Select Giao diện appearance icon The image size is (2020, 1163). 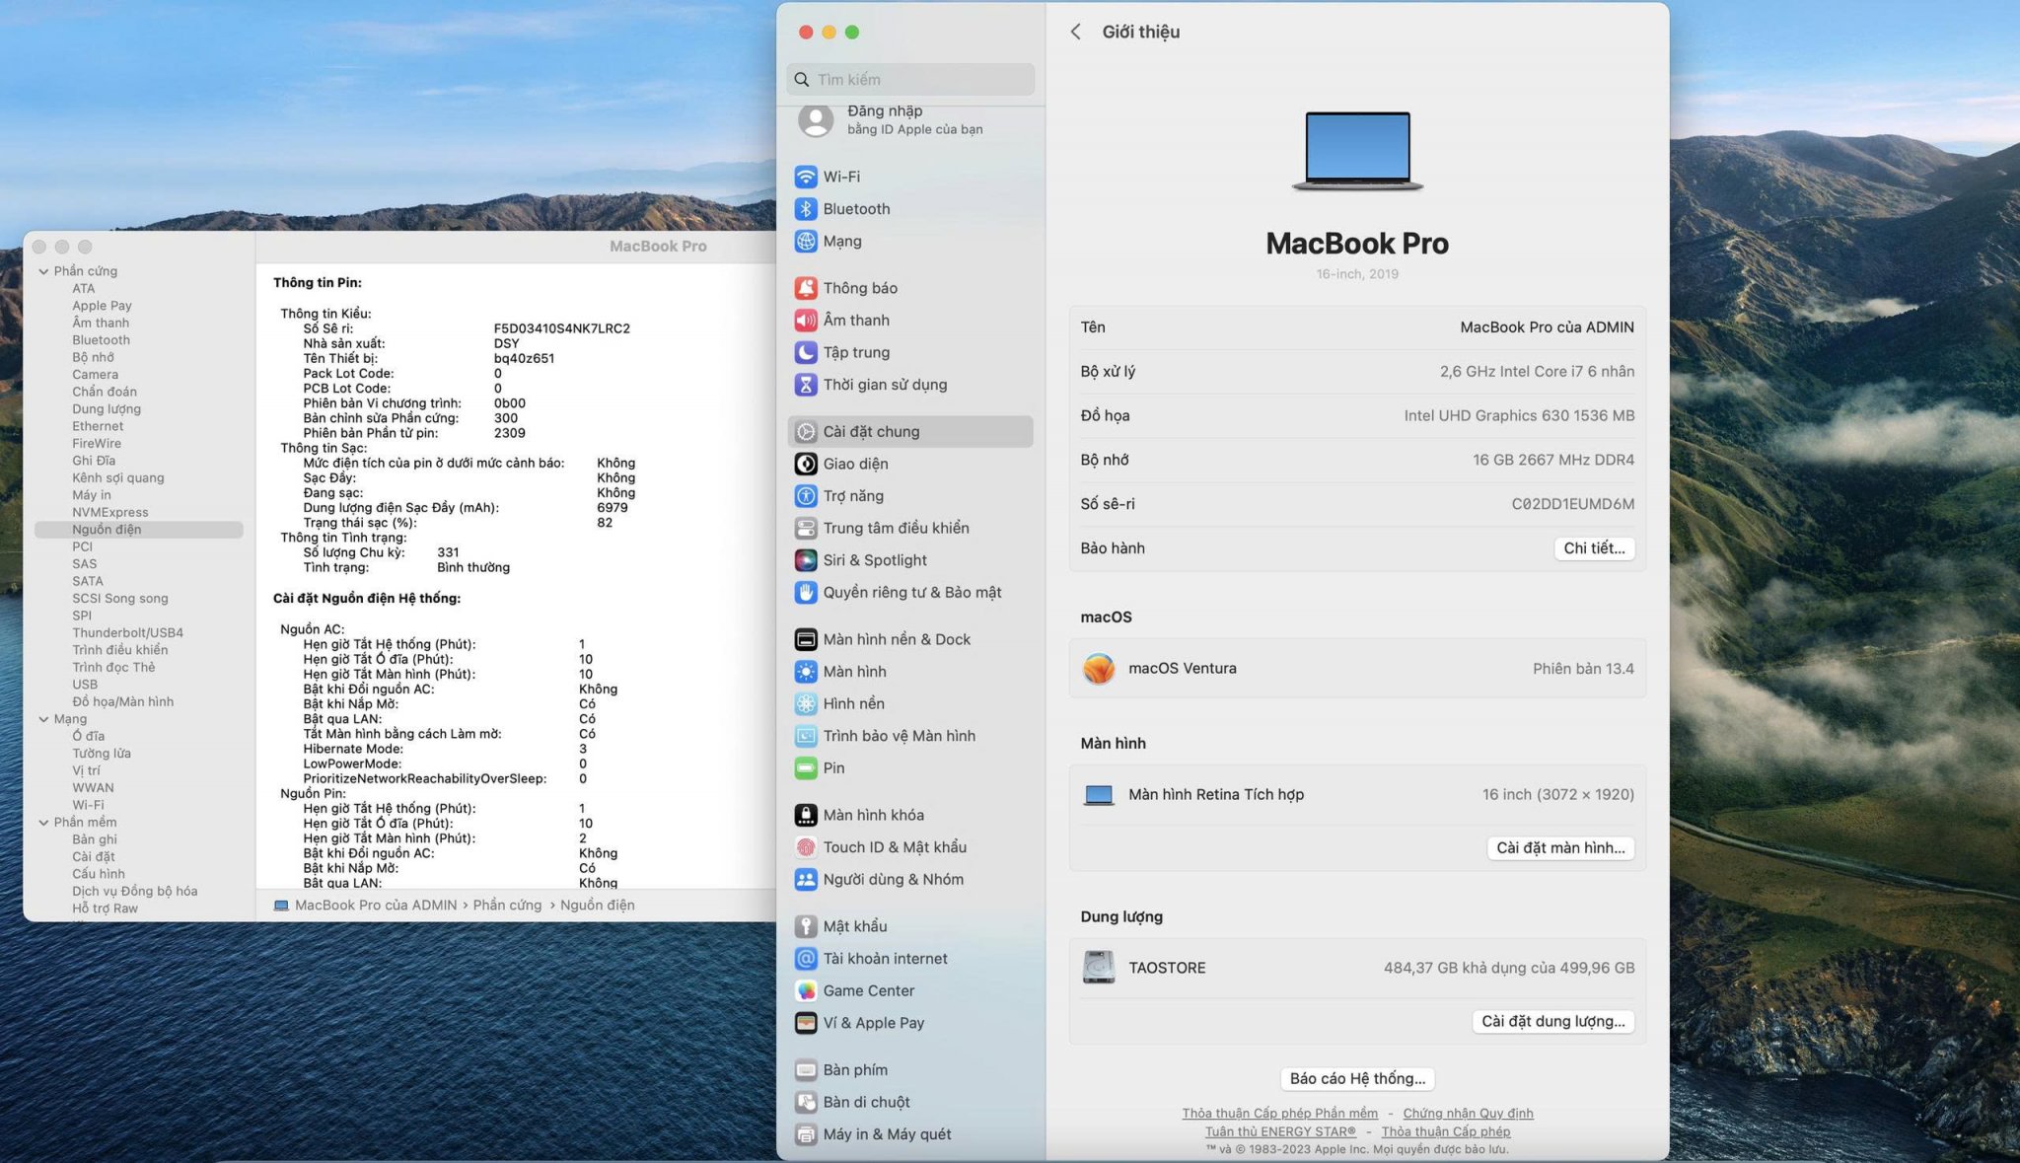point(806,464)
